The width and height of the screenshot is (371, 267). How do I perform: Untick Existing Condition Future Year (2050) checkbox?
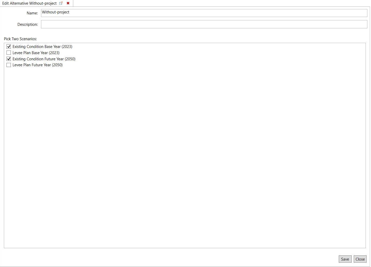click(x=9, y=59)
